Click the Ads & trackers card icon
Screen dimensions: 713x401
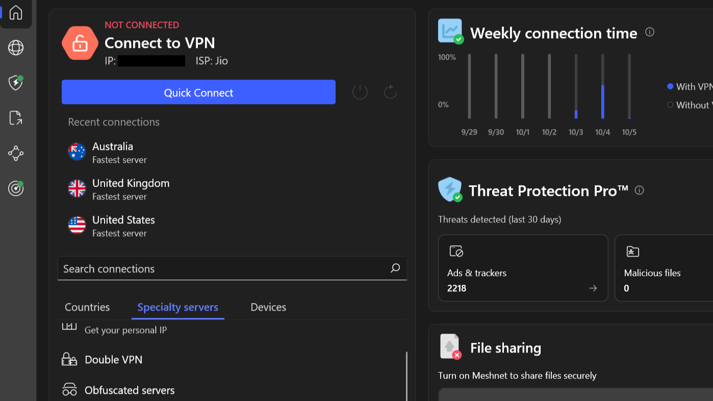[x=456, y=251]
